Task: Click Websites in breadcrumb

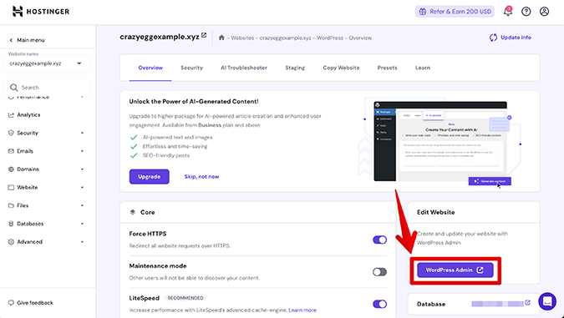Action: [242, 38]
